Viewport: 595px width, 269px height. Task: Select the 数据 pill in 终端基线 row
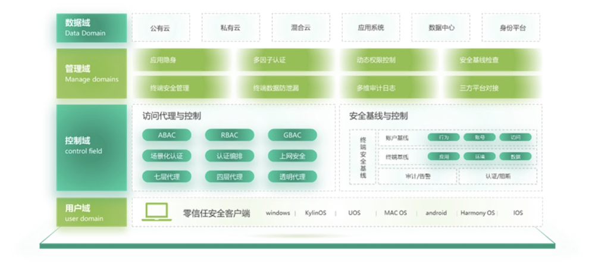pos(515,157)
